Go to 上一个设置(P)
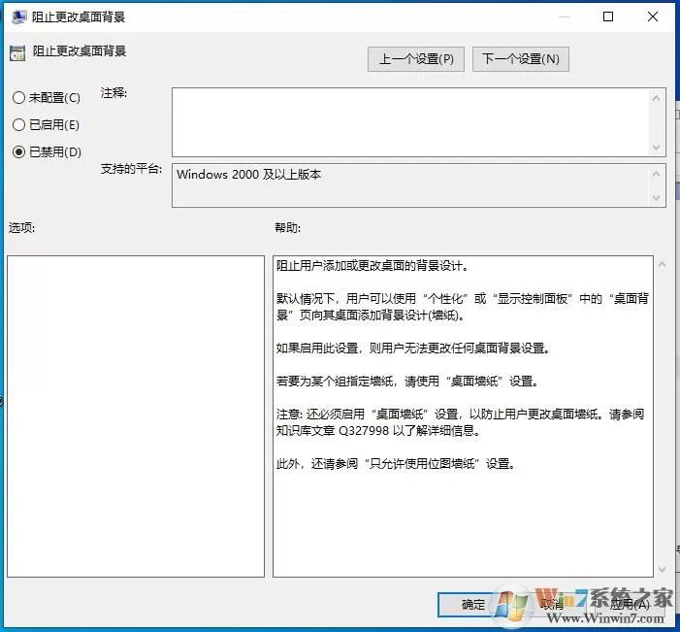Screen dimensions: 680x632 tap(416, 59)
